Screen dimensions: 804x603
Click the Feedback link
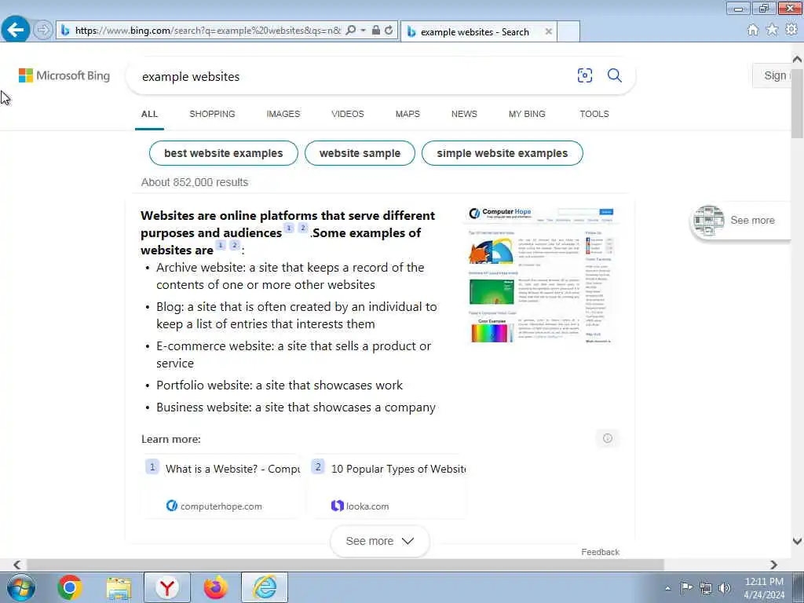600,552
